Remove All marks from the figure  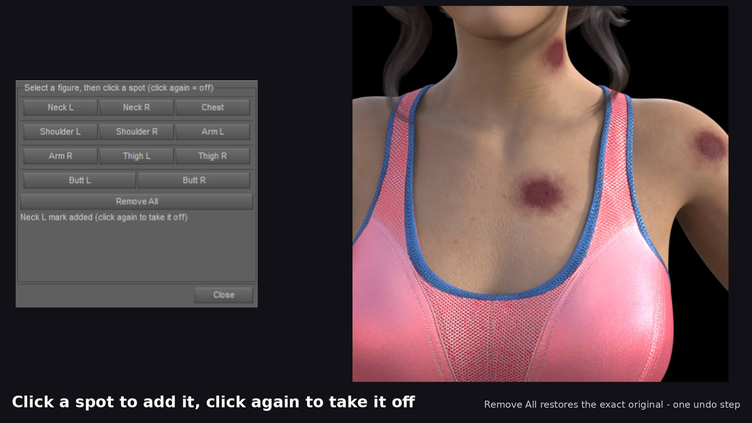click(137, 201)
